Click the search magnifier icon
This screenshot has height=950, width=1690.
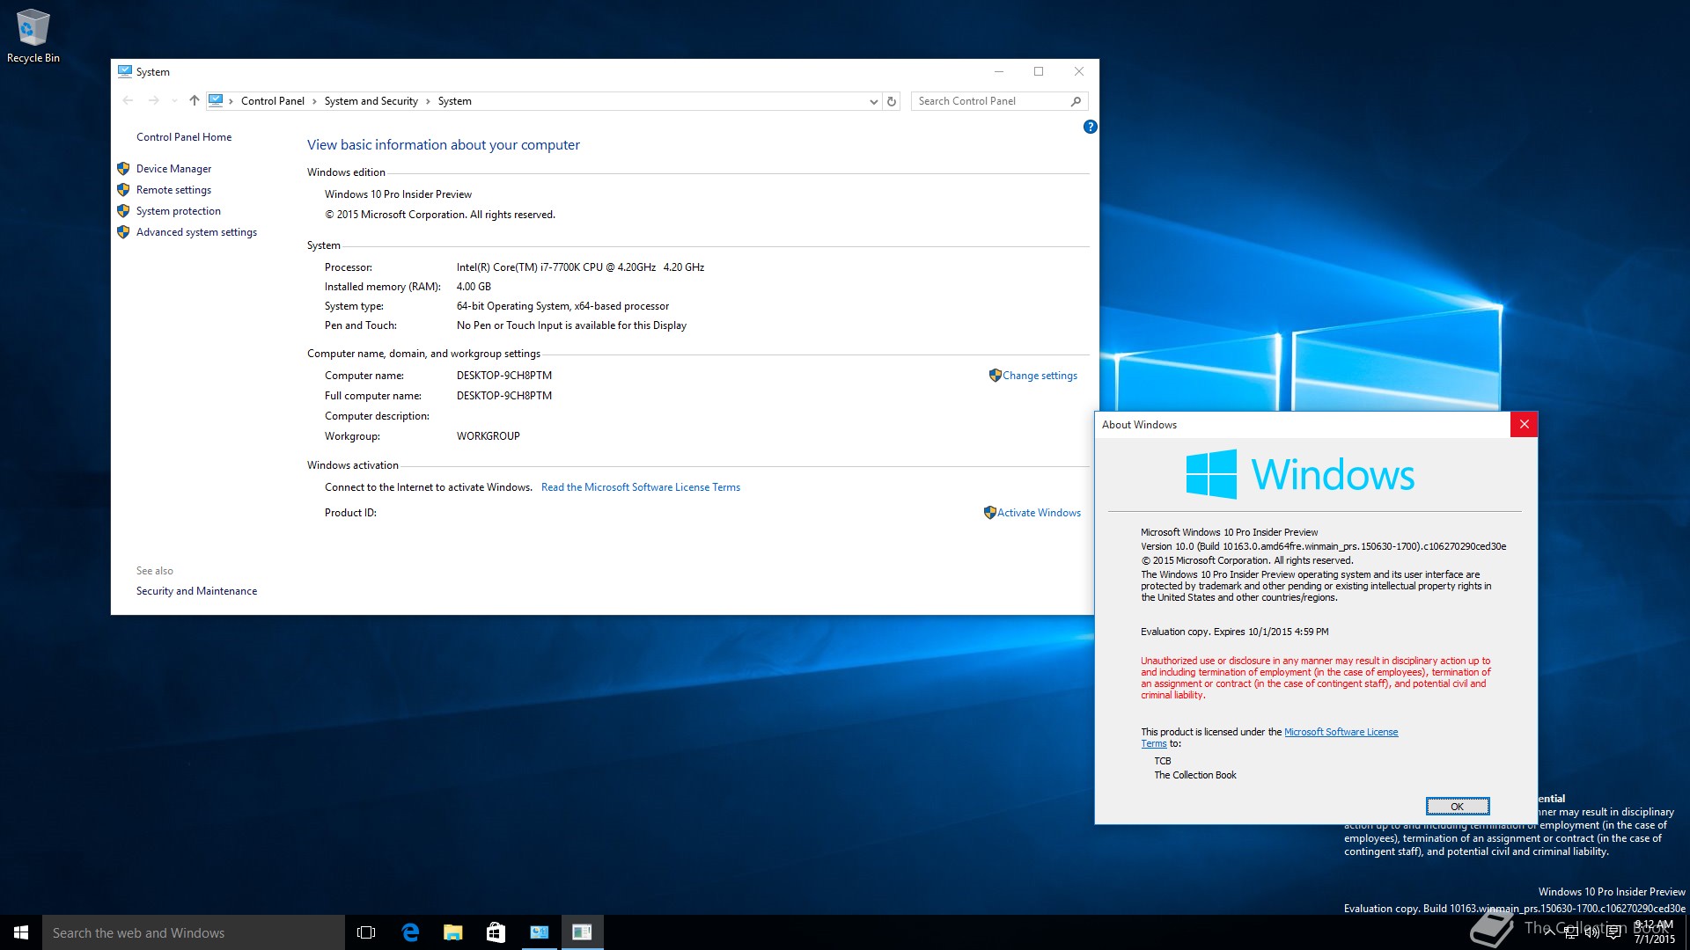1076,101
